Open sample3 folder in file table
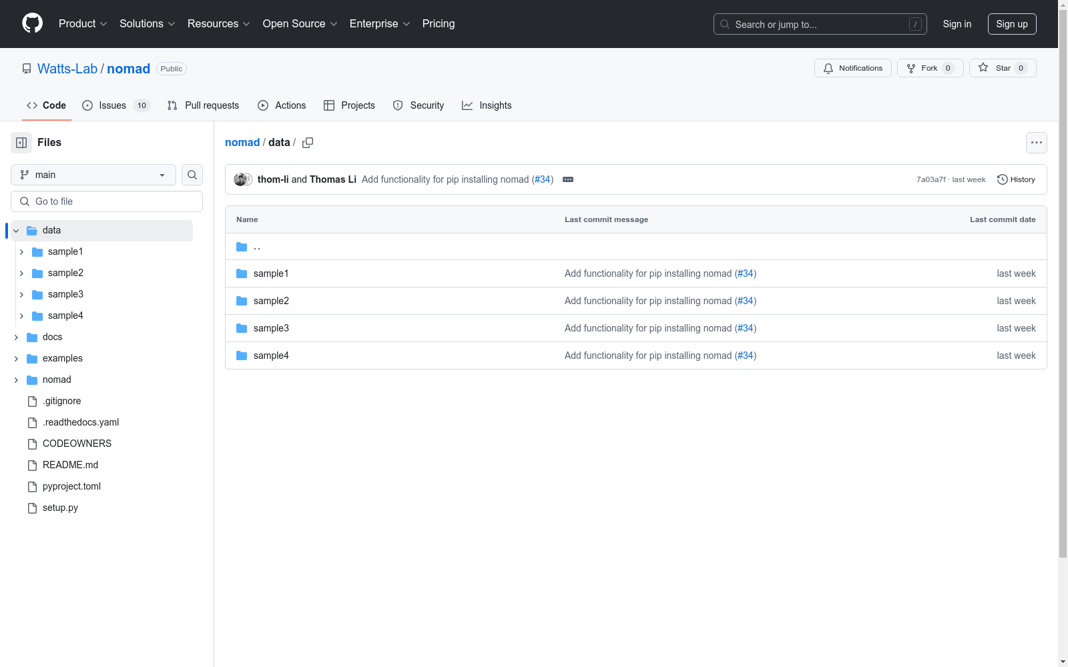 coord(271,328)
